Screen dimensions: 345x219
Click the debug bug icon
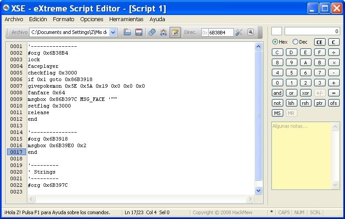coord(163,32)
